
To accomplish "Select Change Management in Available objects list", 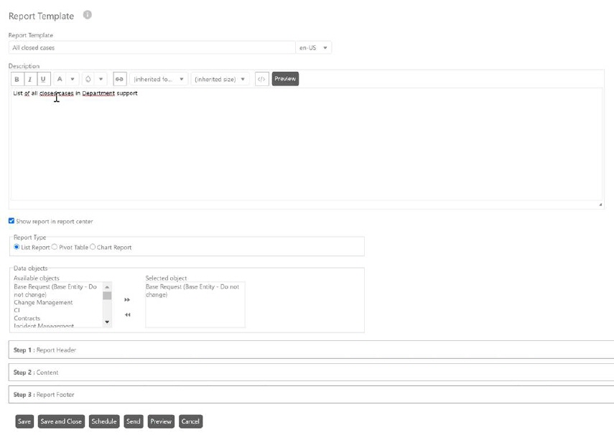I will 43,303.
